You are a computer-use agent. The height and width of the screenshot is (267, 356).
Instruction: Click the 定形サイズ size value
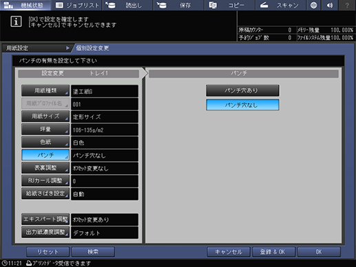coord(105,117)
